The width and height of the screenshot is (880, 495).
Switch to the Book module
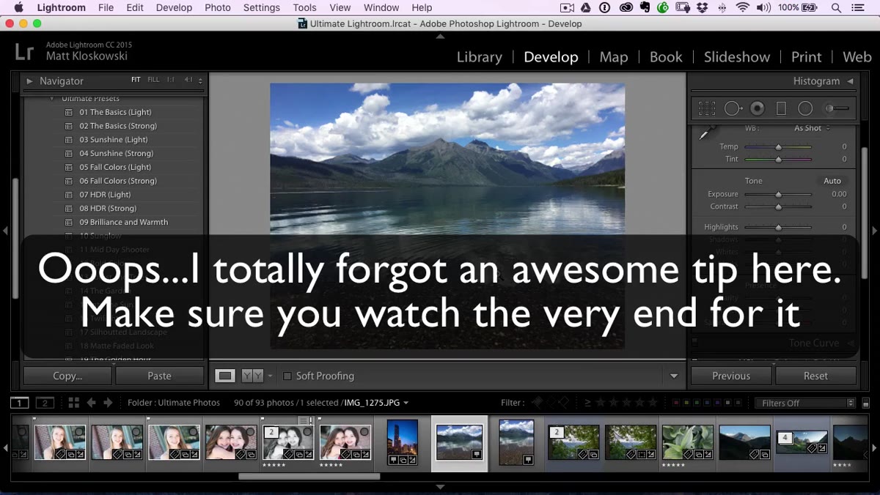666,57
